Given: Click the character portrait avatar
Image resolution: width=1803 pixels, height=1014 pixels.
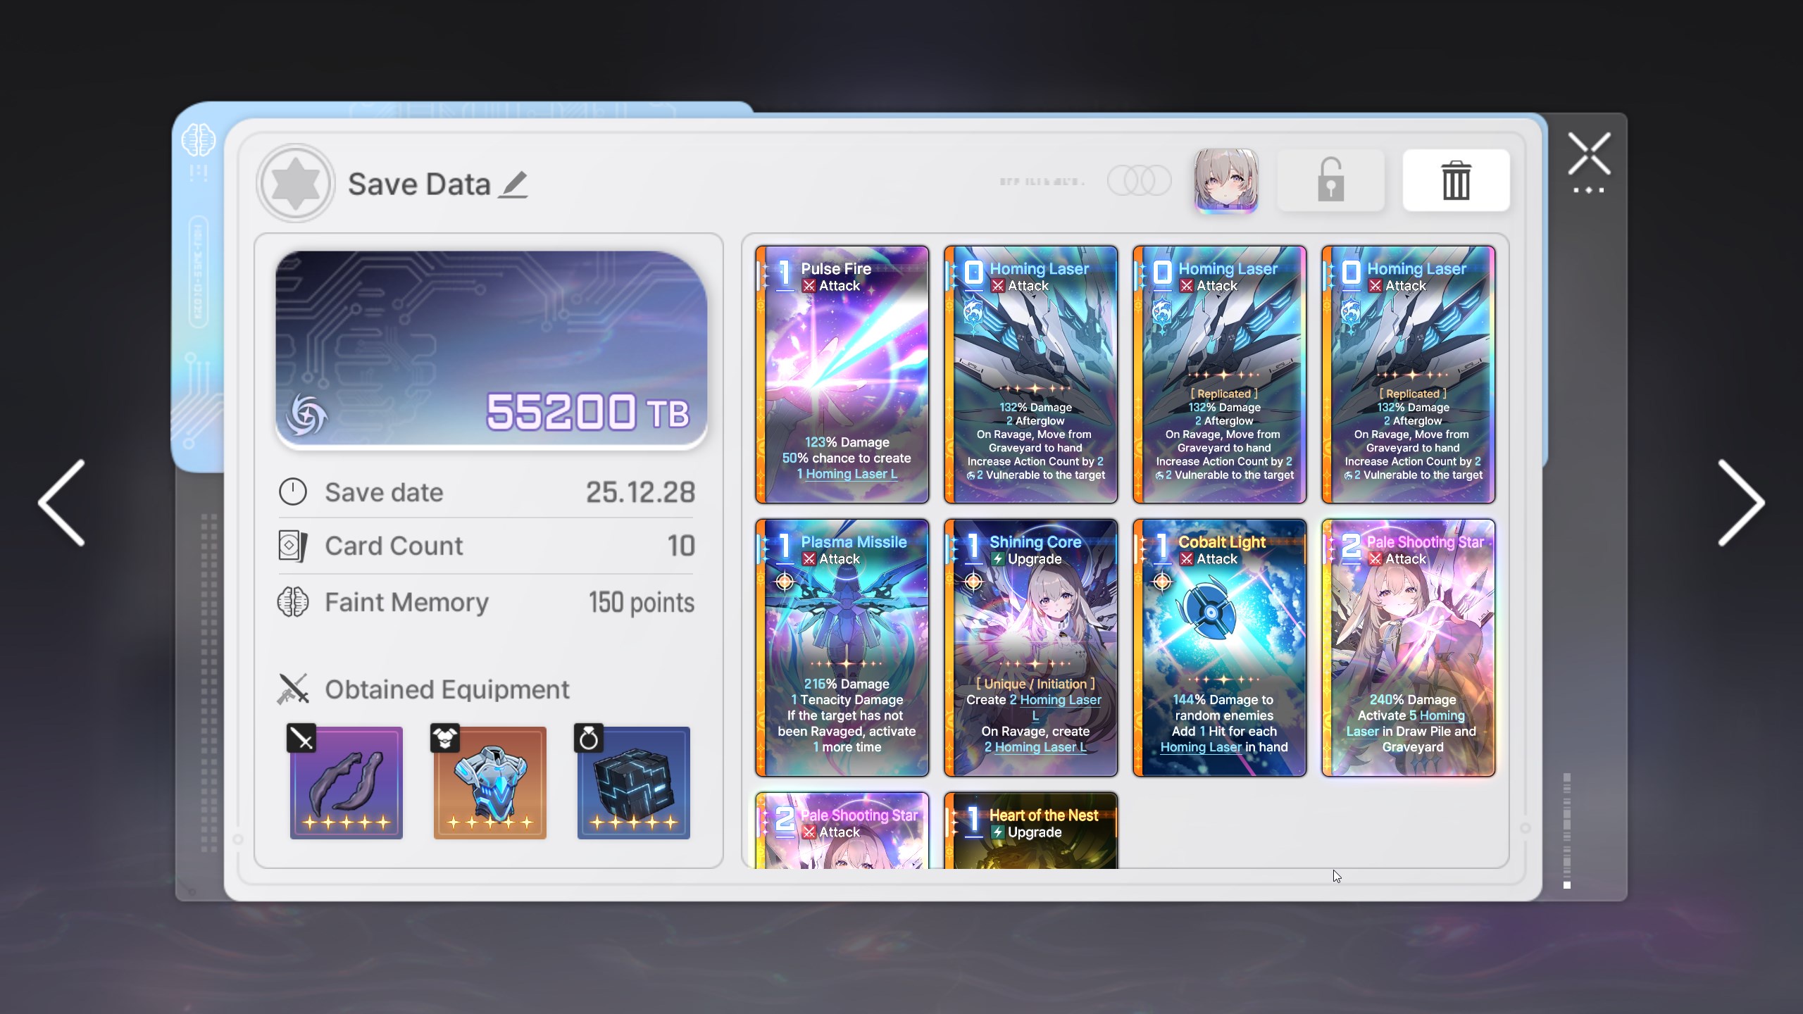Looking at the screenshot, I should pos(1225,180).
